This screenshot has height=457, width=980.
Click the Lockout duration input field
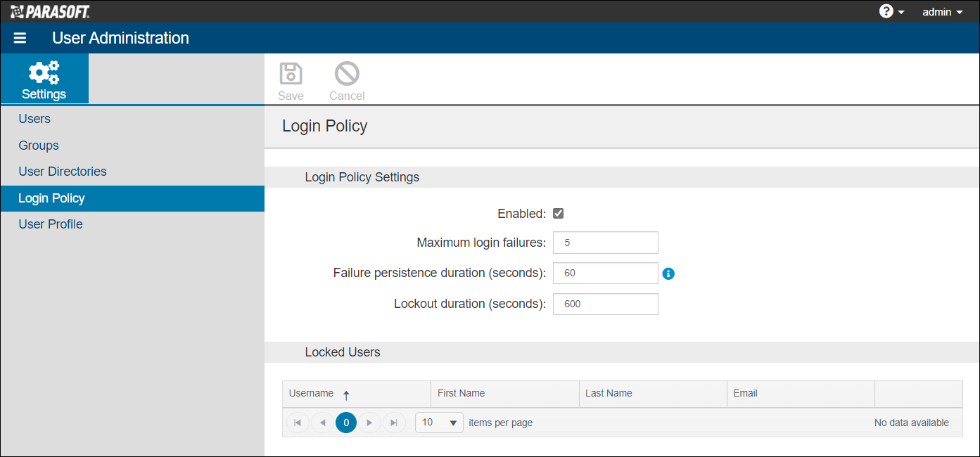coord(606,304)
